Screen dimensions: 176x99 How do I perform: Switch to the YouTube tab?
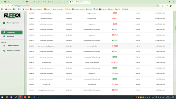pyautogui.click(x=14, y=2)
